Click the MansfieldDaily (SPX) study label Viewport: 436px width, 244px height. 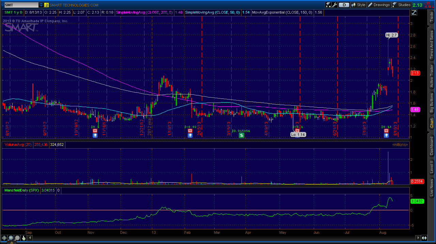tap(21, 190)
